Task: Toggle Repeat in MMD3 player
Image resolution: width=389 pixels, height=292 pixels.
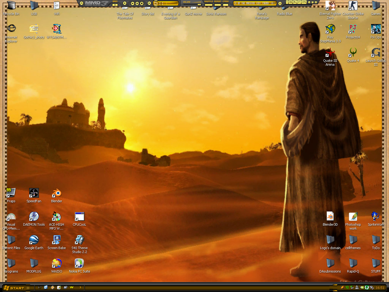Action: click(x=217, y=4)
